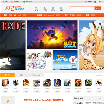Viewport: 104px width, 104px height.
Task: Select the 热门 tab
Action: [x=8, y=75]
